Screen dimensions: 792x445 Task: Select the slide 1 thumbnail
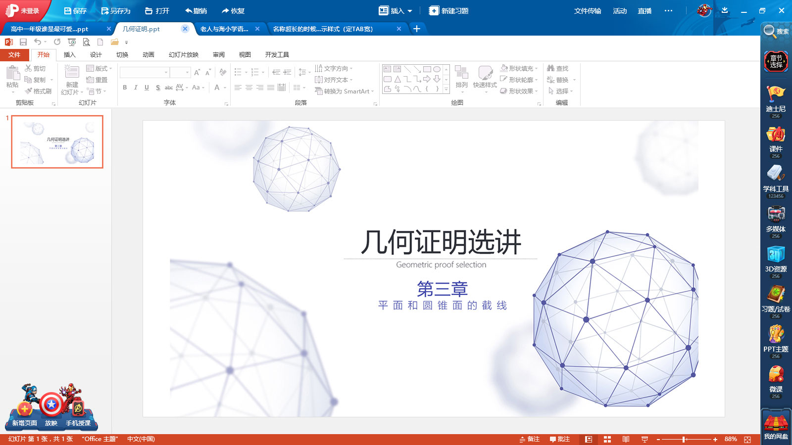[x=57, y=142]
